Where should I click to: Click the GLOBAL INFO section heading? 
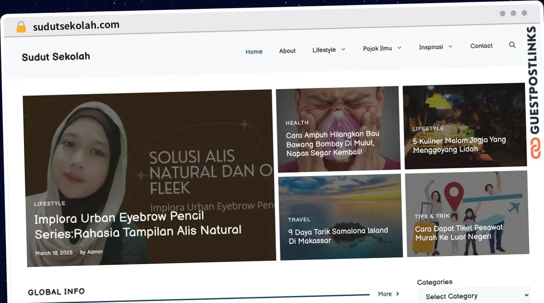pyautogui.click(x=56, y=292)
